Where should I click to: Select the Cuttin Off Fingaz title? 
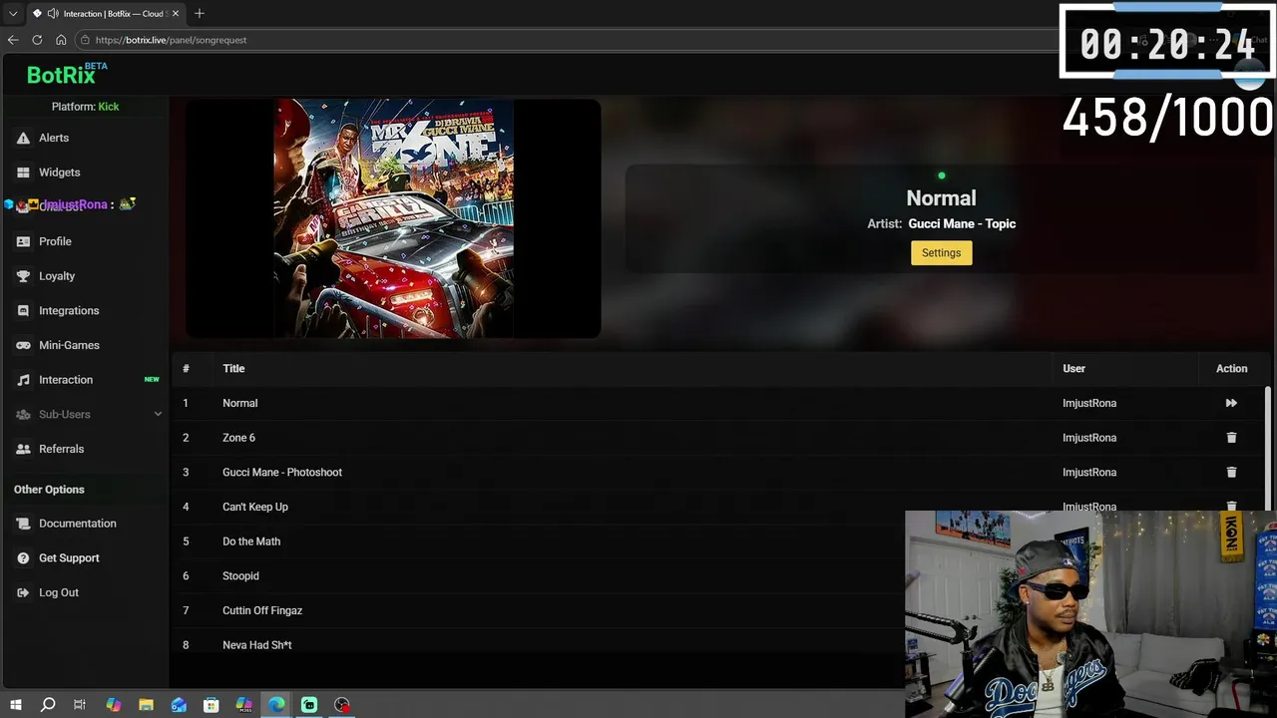coord(262,610)
